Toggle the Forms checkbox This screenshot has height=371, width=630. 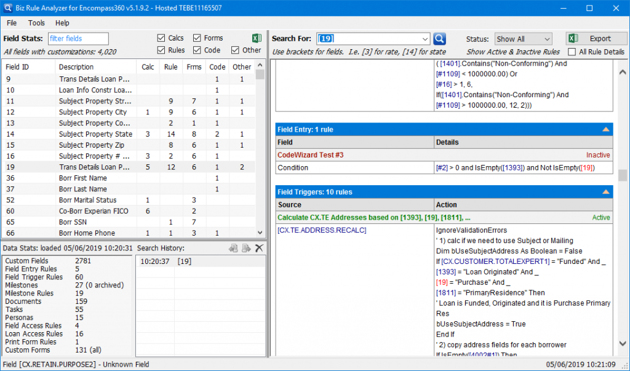coord(197,38)
